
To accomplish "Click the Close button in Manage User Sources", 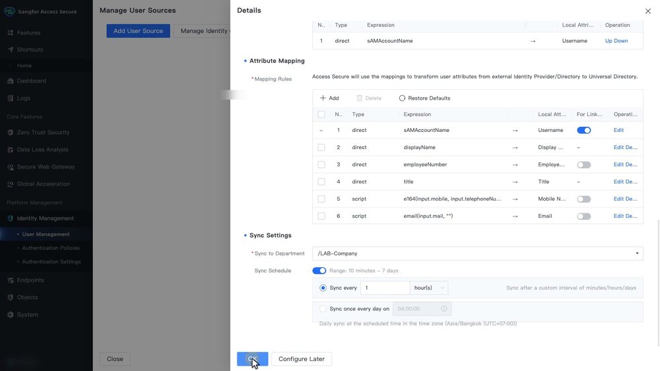I will [115, 359].
